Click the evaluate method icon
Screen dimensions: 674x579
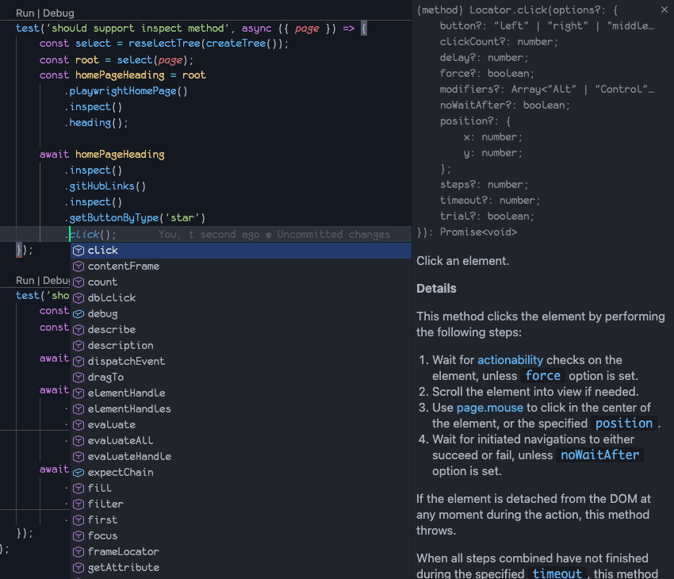click(x=78, y=424)
